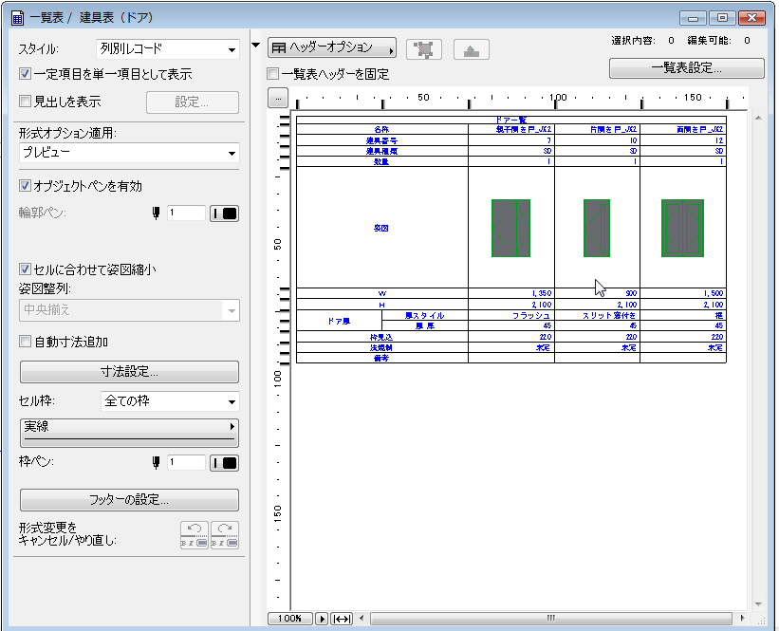Click the 1,500 width cell
The image size is (779, 631).
[683, 293]
